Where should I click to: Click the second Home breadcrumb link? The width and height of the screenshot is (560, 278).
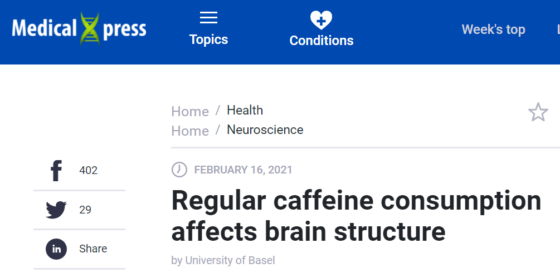(x=189, y=131)
